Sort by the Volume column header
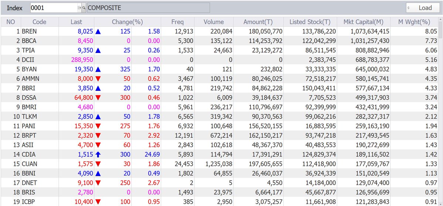The width and height of the screenshot is (443, 206). pos(214,22)
